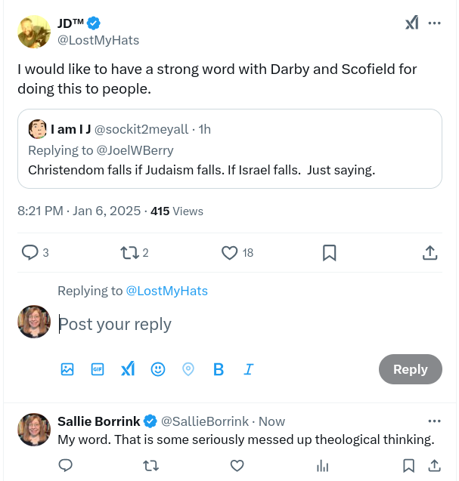Tag a location in the reply
This screenshot has height=481, width=459.
coord(188,369)
